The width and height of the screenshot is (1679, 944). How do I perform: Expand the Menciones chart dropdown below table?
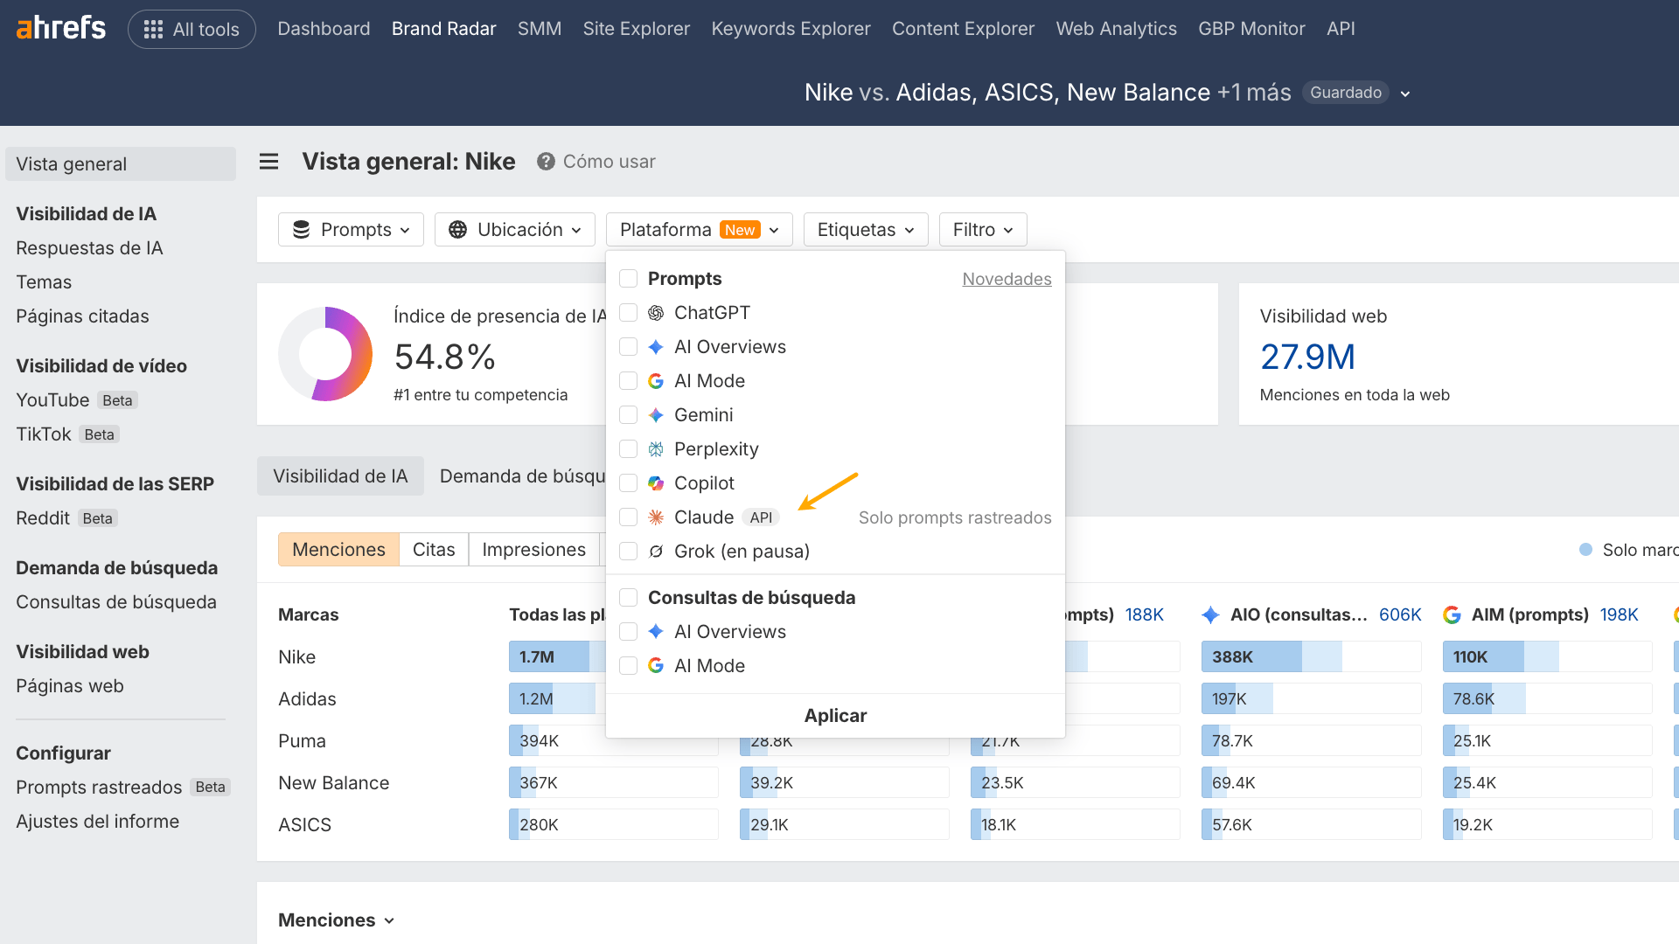click(337, 920)
